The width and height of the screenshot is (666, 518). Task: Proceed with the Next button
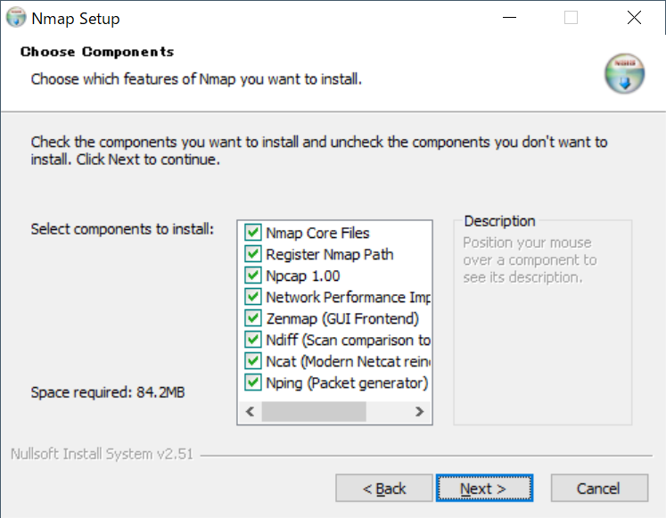click(x=483, y=489)
